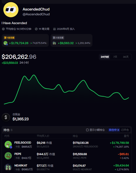This screenshot has height=173, width=136.
Task: Click PEPE market cap $143.7万
Action: click(26, 158)
